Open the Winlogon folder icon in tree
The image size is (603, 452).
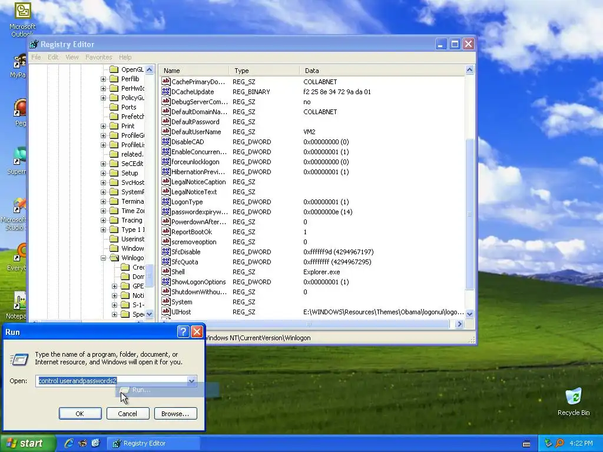(114, 258)
